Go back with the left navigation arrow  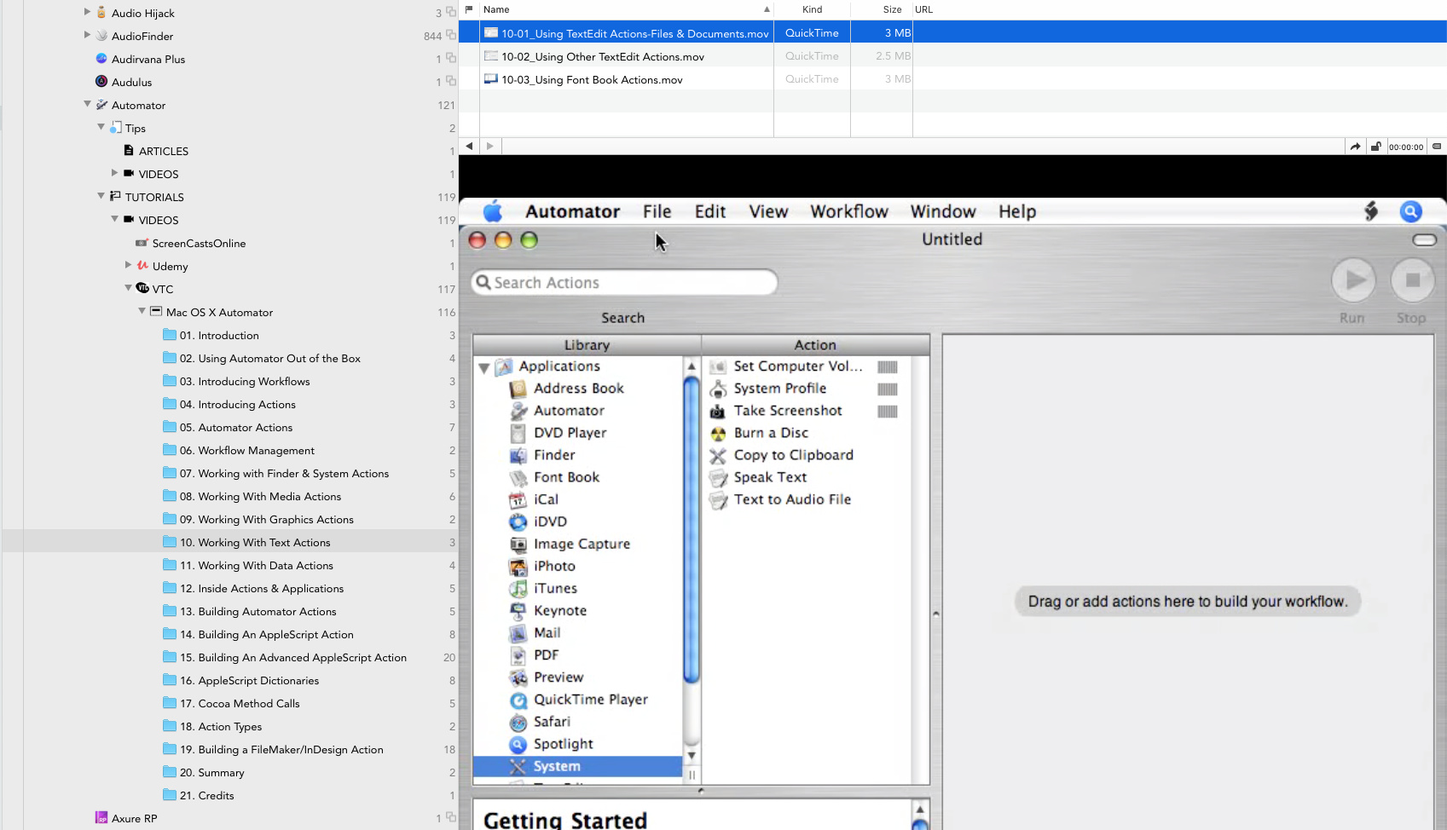pos(469,147)
